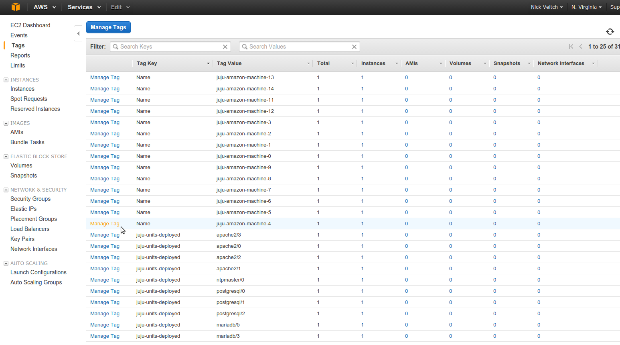Open instances count link for postgresql/1
This screenshot has height=345, width=620.
coord(362,302)
